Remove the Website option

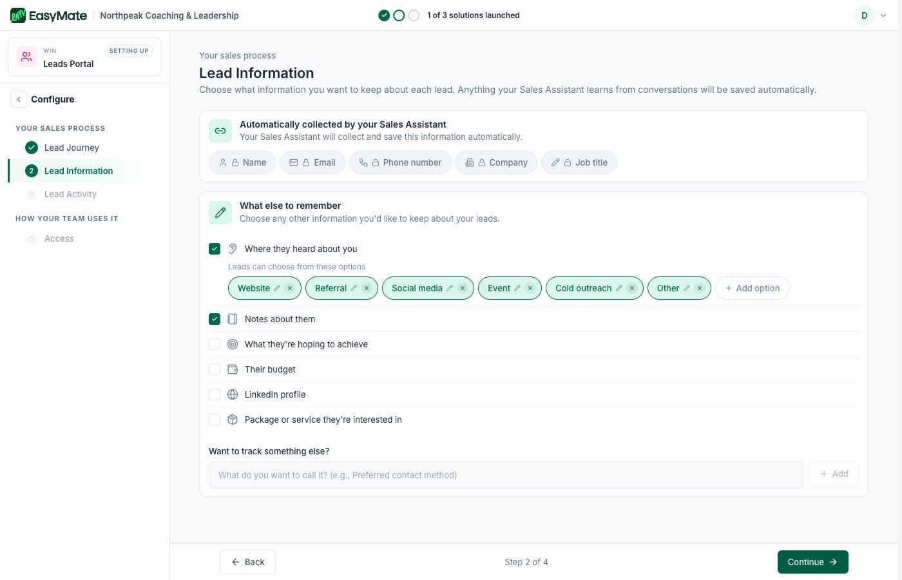[x=290, y=288]
